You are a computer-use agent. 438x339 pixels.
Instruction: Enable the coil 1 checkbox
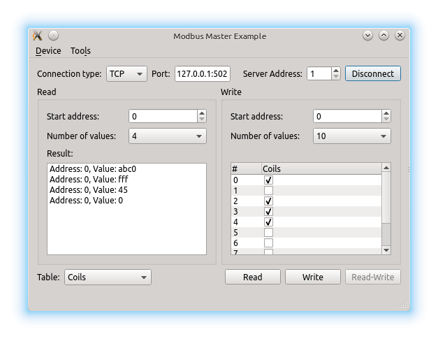click(268, 190)
